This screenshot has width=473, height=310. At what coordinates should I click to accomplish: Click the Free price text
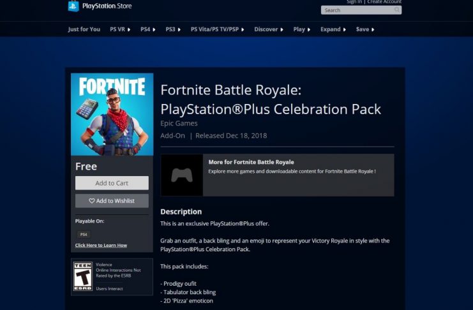tap(86, 166)
